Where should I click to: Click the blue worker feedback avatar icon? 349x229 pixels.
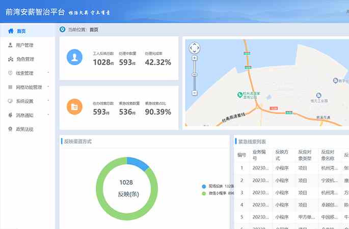74,58
